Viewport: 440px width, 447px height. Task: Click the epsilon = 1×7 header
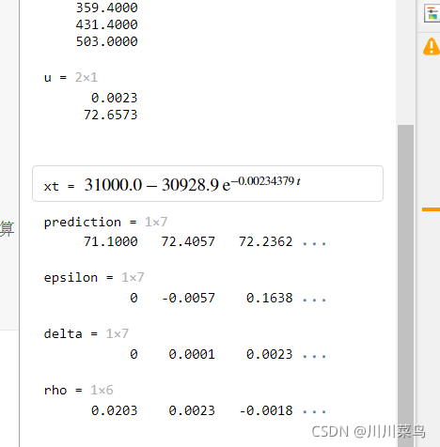click(94, 278)
